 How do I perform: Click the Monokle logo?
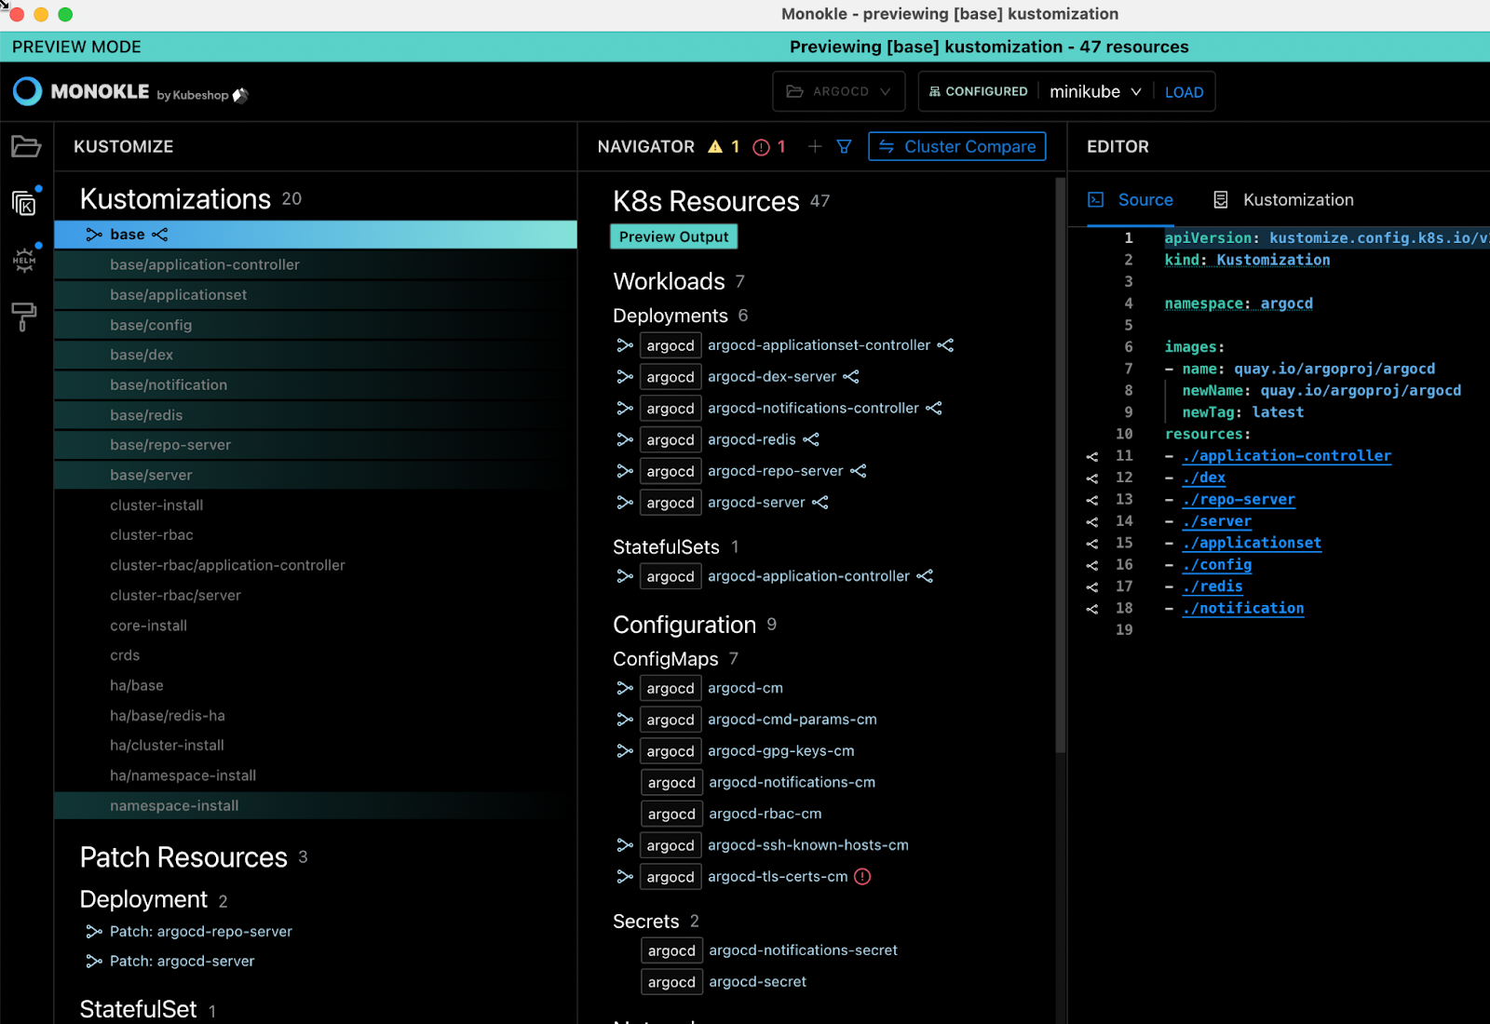[28, 90]
